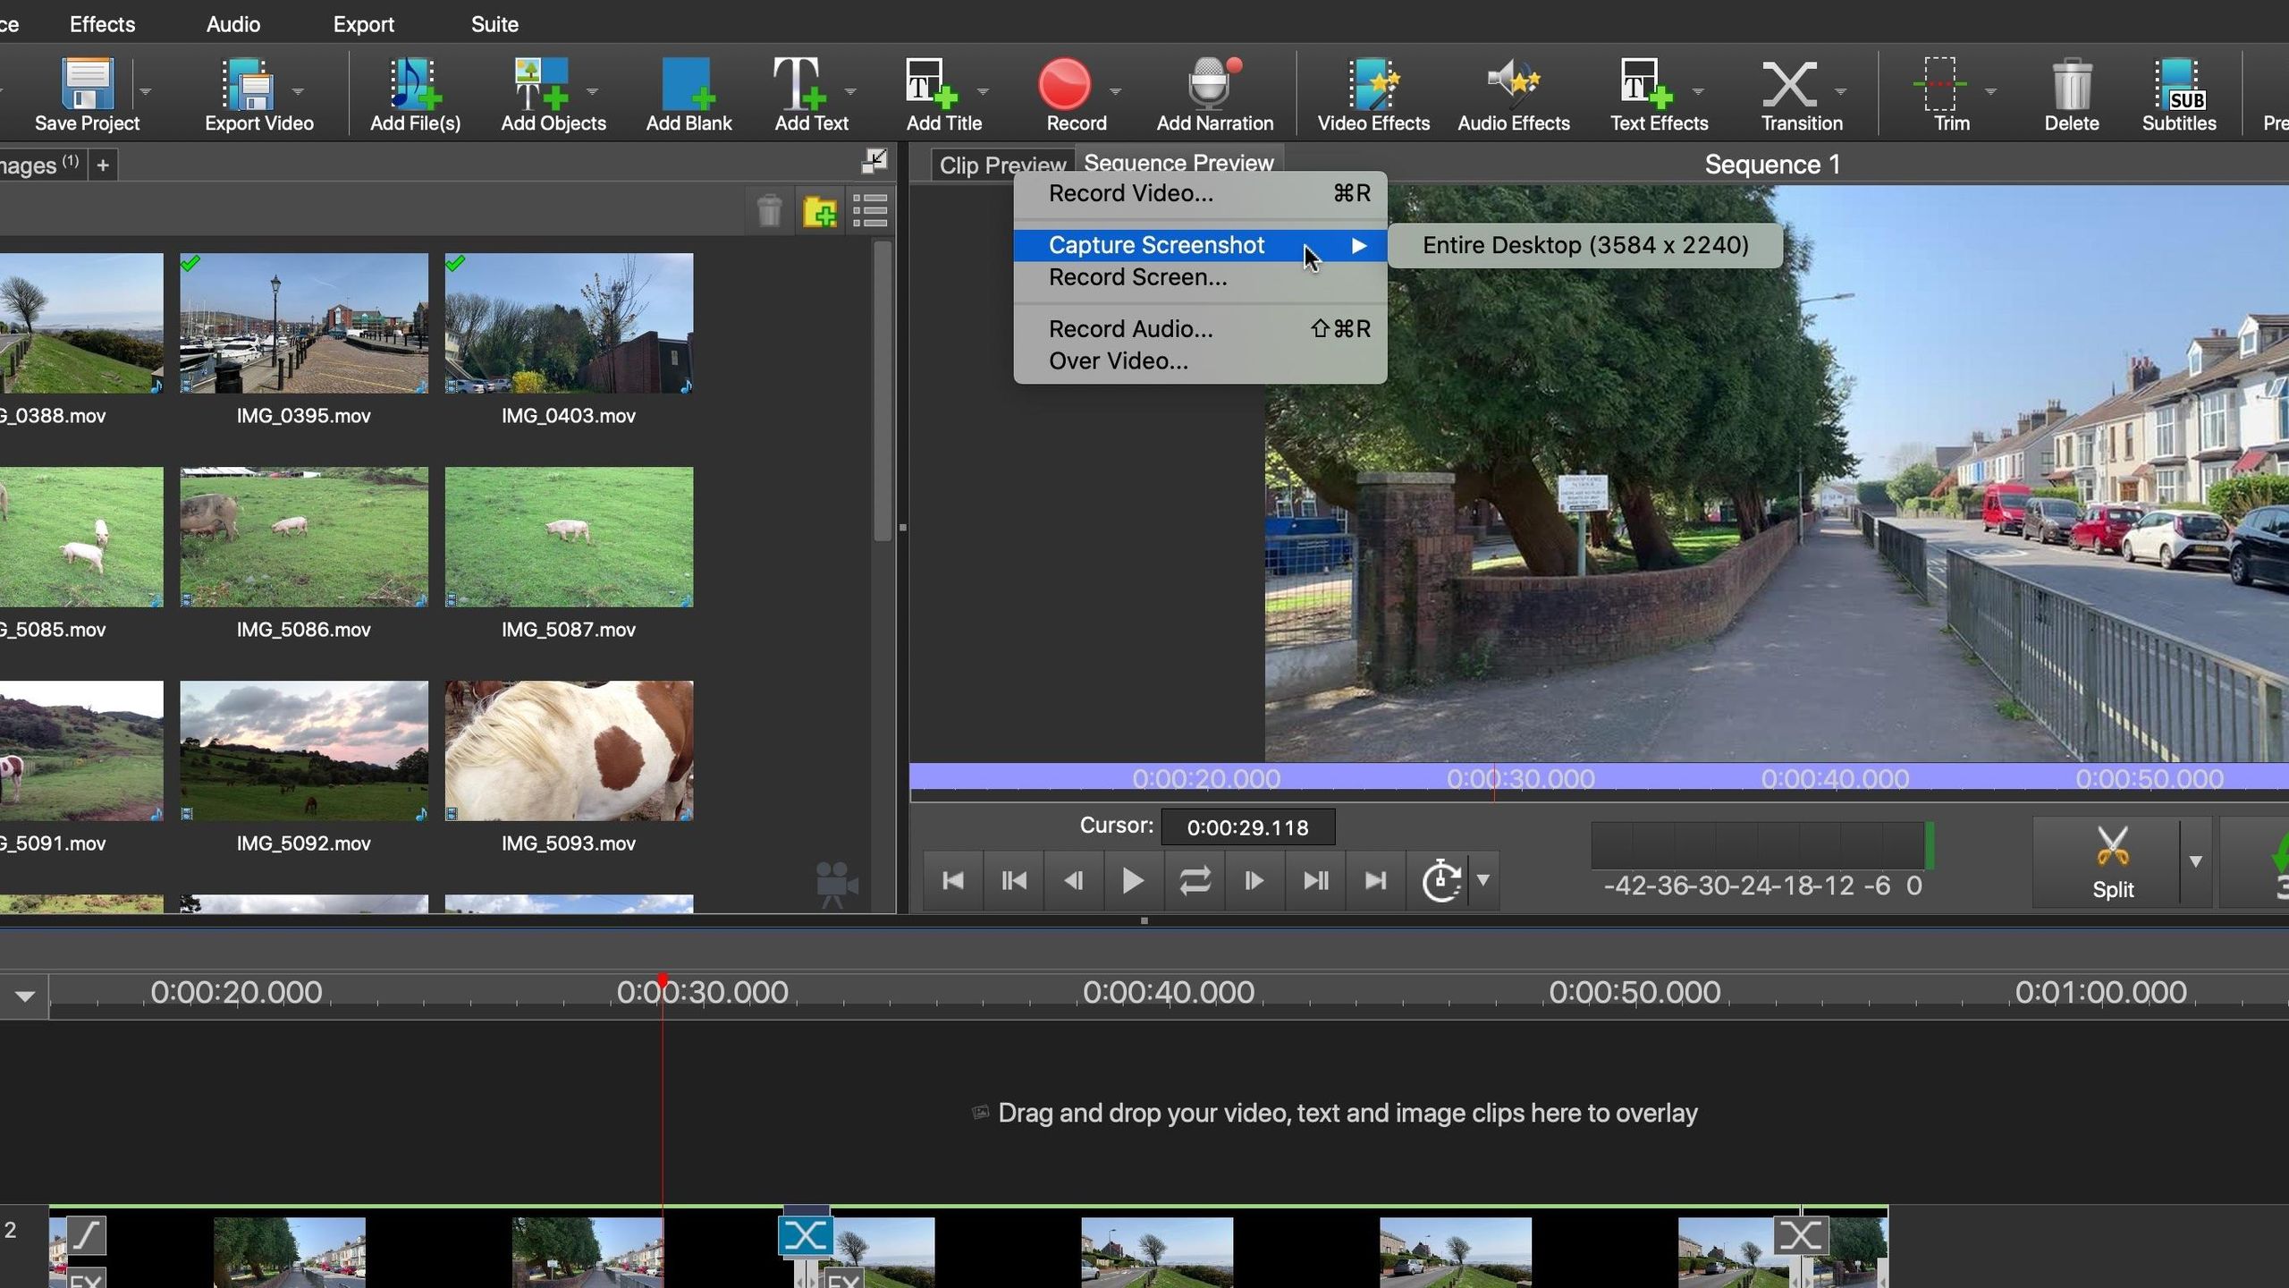This screenshot has height=1288, width=2289.
Task: Toggle the media bin list view
Action: [x=870, y=211]
